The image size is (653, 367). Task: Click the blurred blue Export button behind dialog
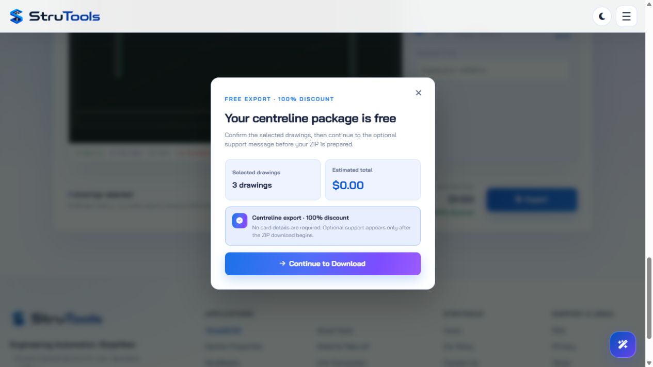point(531,199)
